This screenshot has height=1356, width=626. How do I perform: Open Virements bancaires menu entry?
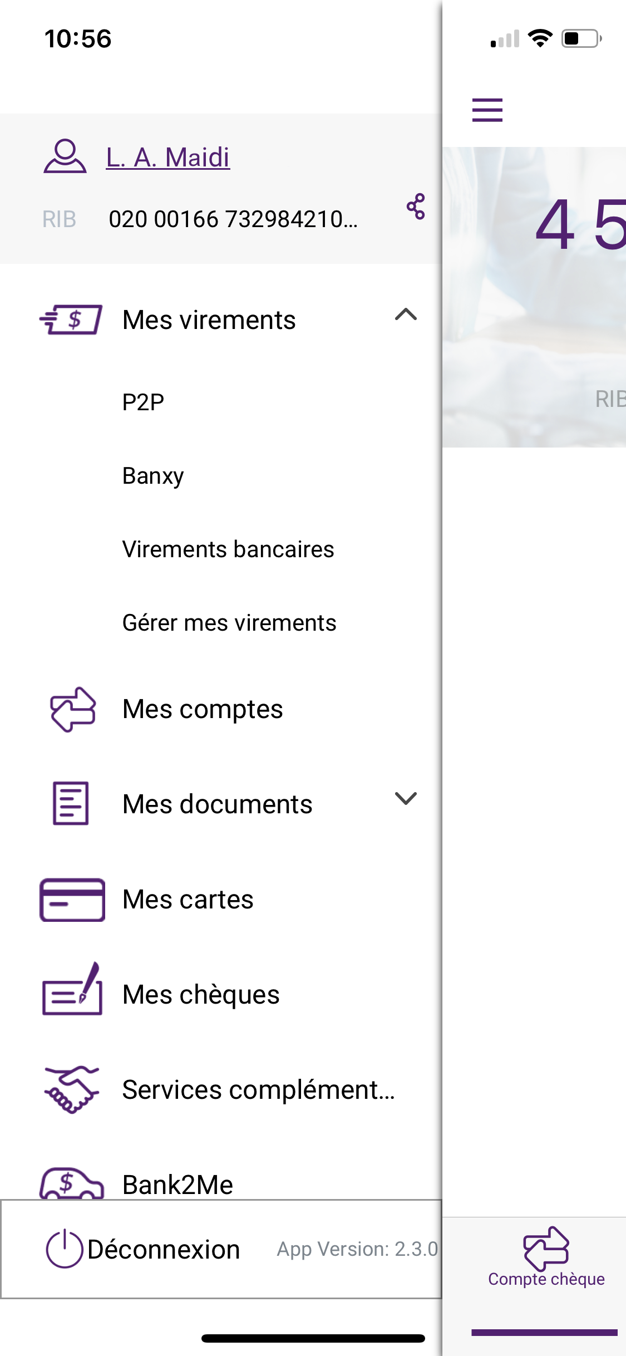pos(228,549)
